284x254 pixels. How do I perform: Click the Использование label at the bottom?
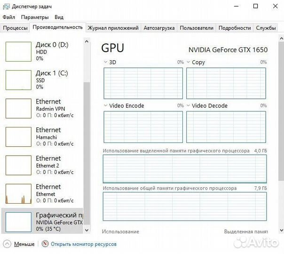tap(120, 231)
